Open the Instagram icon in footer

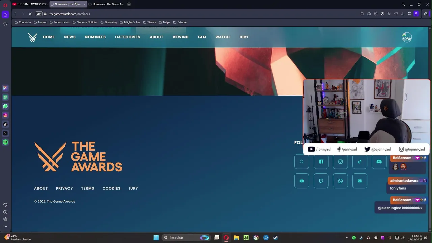[340, 162]
